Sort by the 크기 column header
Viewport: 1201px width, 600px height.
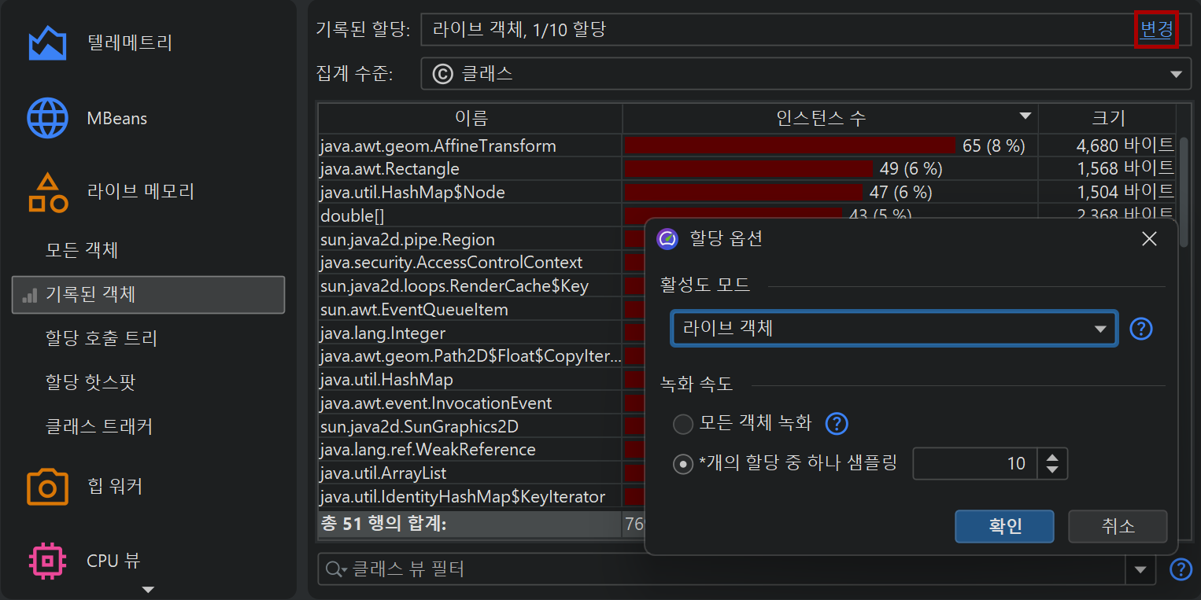(x=1107, y=119)
